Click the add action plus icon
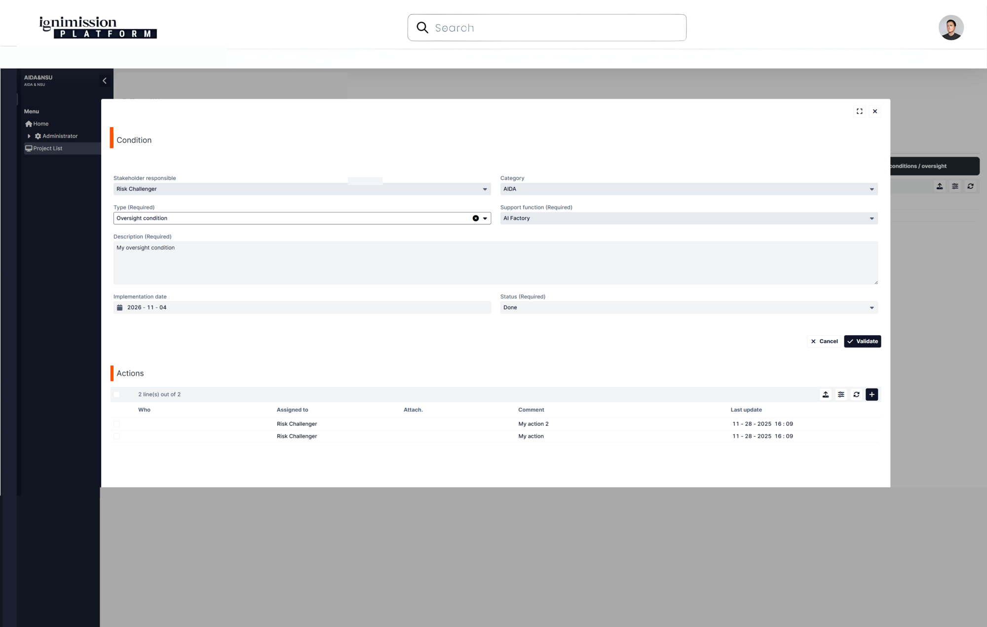This screenshot has width=987, height=627. 872,394
